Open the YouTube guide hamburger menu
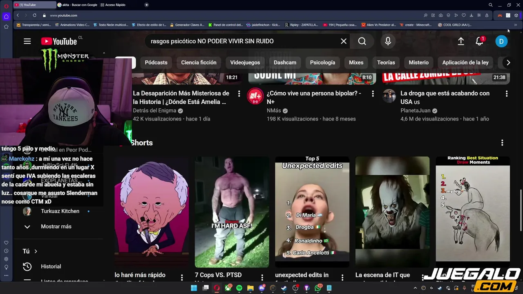This screenshot has width=523, height=294. (27, 41)
